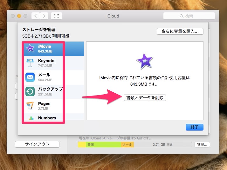Click the green 書類 storage bar segment
This screenshot has width=227, height=170.
(x=103, y=145)
